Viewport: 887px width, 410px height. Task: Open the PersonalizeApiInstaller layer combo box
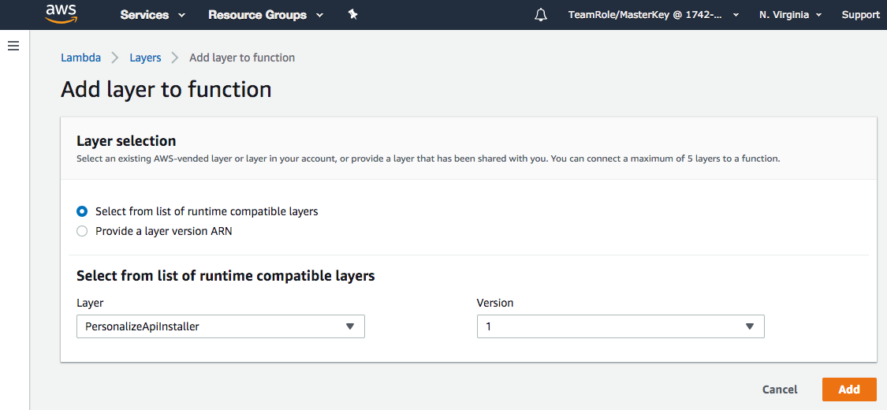click(213, 326)
